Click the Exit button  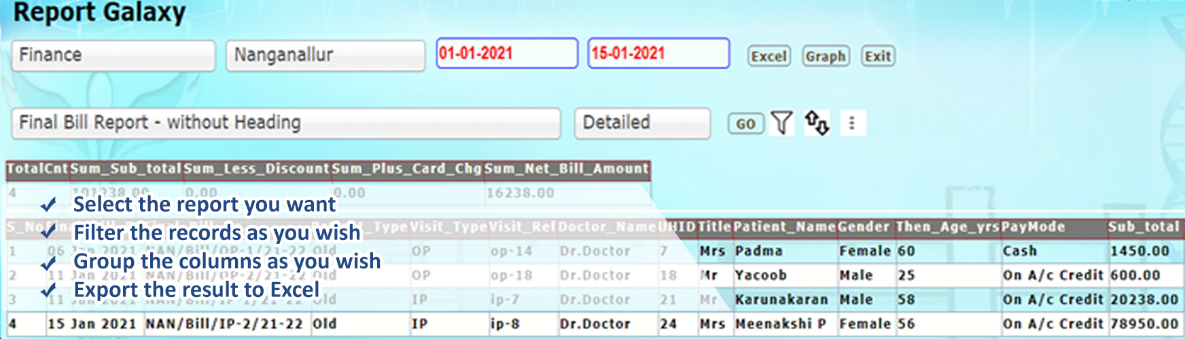877,56
